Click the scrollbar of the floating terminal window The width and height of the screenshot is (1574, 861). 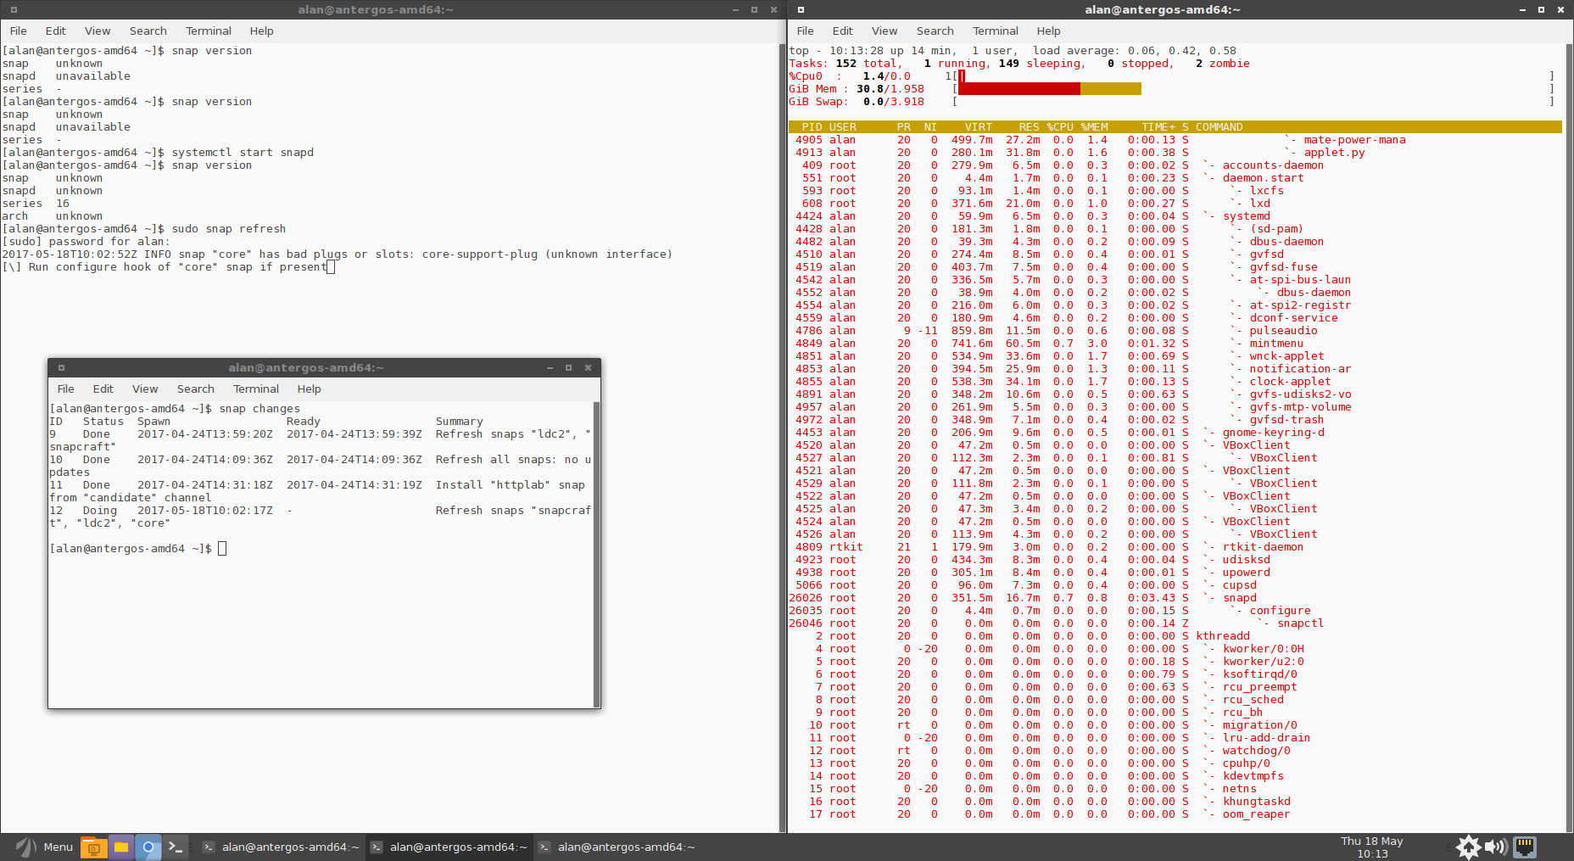[x=597, y=551]
